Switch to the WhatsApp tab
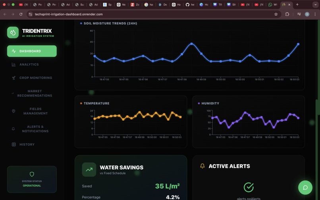This screenshot has height=200, width=320. (x=273, y=4)
